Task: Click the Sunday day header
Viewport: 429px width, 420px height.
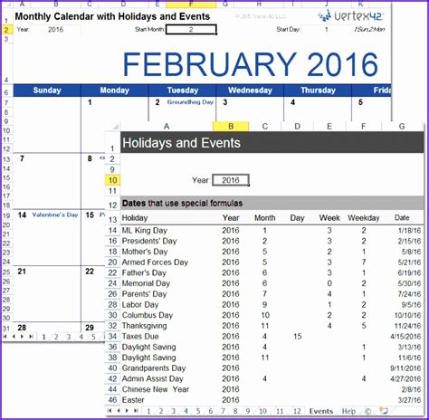Action: (x=47, y=91)
